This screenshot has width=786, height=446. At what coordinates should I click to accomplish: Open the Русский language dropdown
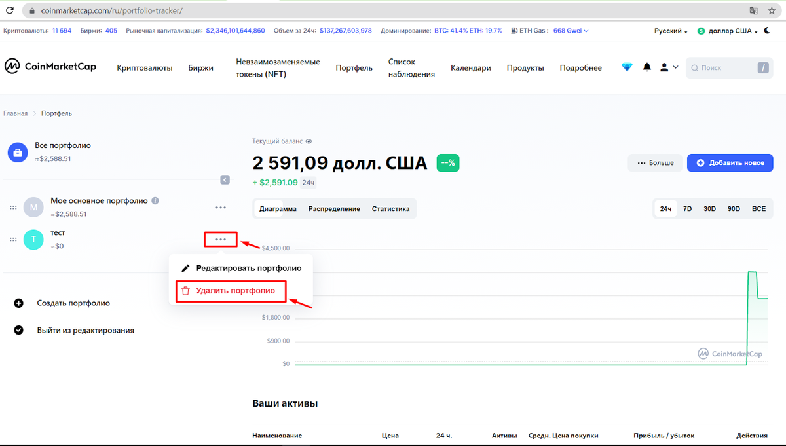pos(671,31)
